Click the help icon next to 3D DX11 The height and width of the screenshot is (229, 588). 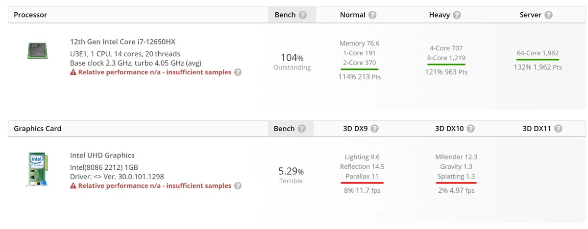pyautogui.click(x=558, y=129)
